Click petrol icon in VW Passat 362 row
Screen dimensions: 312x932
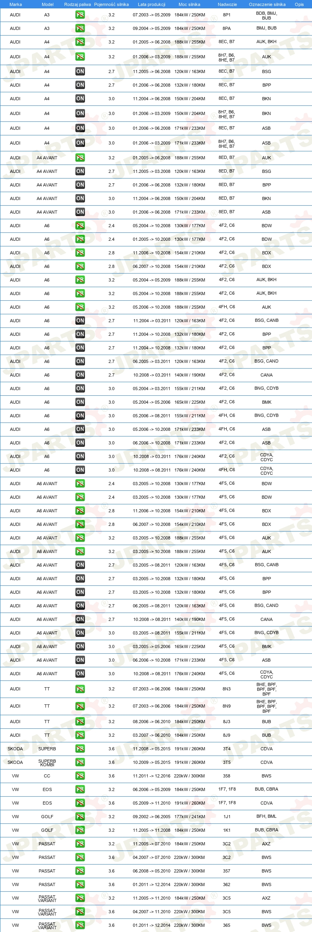80,884
